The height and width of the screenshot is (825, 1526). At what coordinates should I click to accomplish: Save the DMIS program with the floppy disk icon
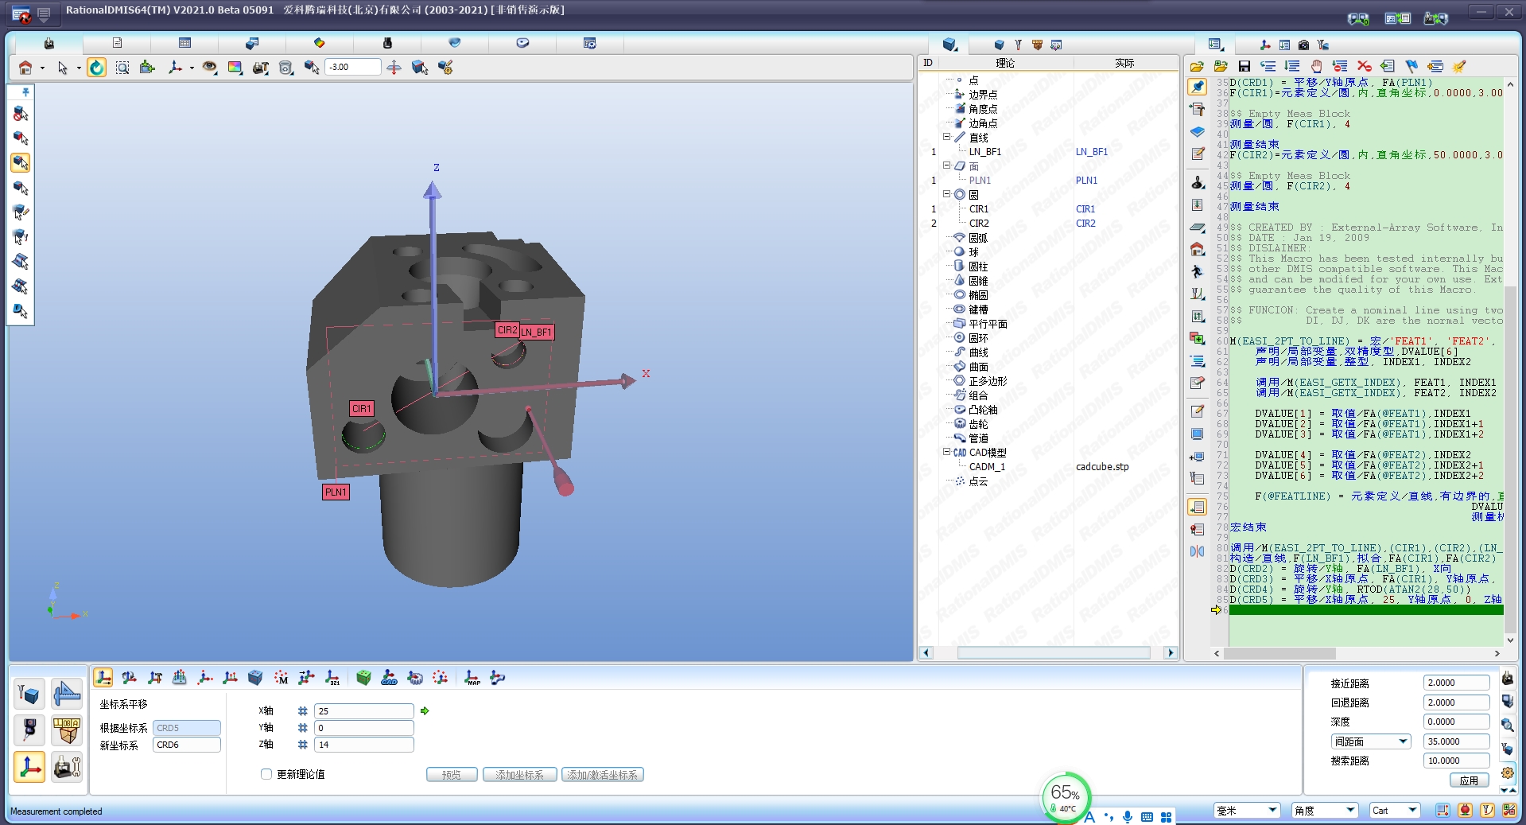1244,66
